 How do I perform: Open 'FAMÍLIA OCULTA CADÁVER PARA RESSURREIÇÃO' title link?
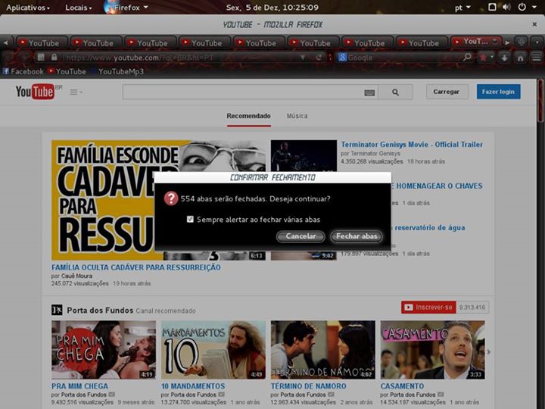(x=136, y=267)
